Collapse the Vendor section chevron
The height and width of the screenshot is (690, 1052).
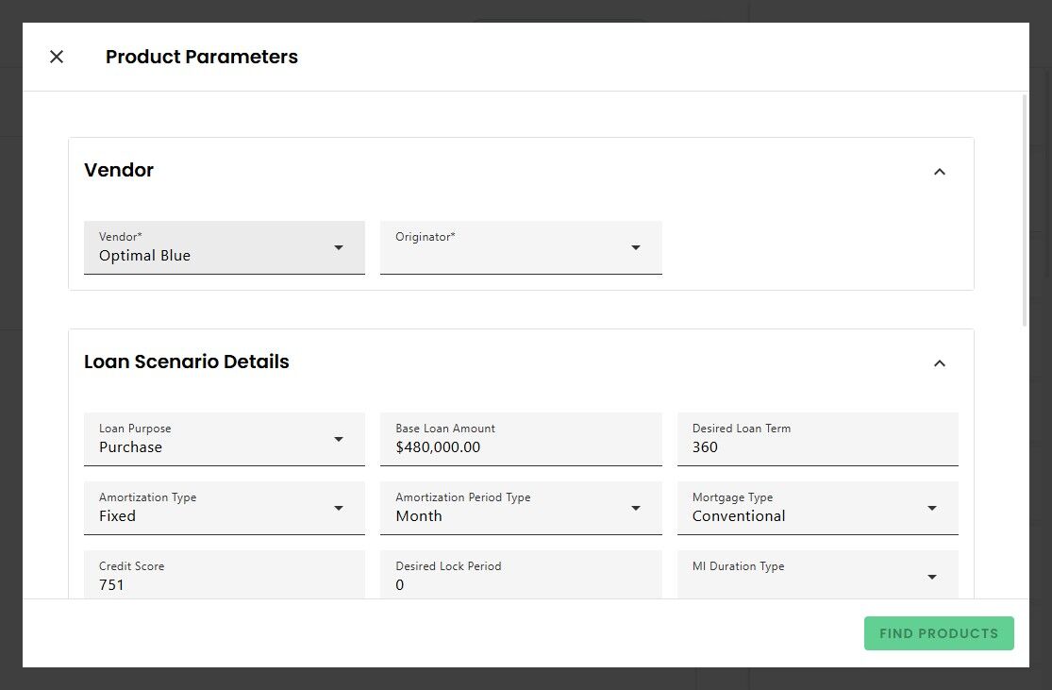point(939,171)
